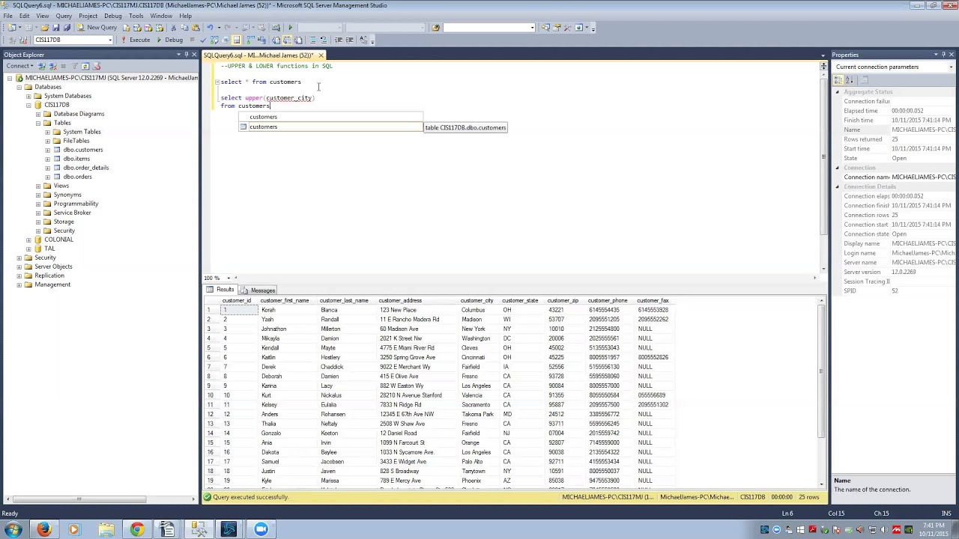Collapse the Aggregate Status section
Image resolution: width=959 pixels, height=539 pixels.
(x=838, y=92)
